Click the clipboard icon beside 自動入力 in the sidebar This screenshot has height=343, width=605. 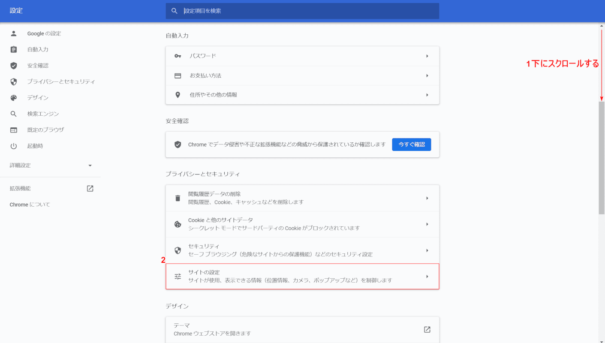pos(14,49)
